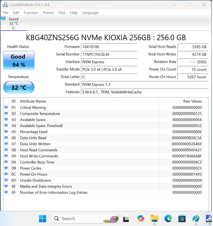Select the Percentage Used attribute name
The width and height of the screenshot is (213, 226).
tap(34, 132)
